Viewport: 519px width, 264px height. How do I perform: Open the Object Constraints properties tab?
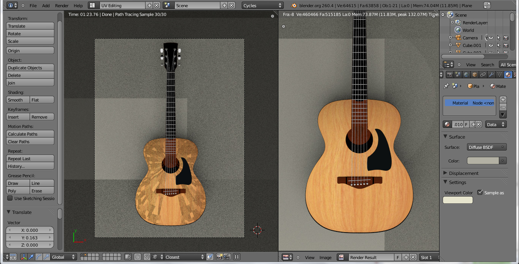(483, 75)
